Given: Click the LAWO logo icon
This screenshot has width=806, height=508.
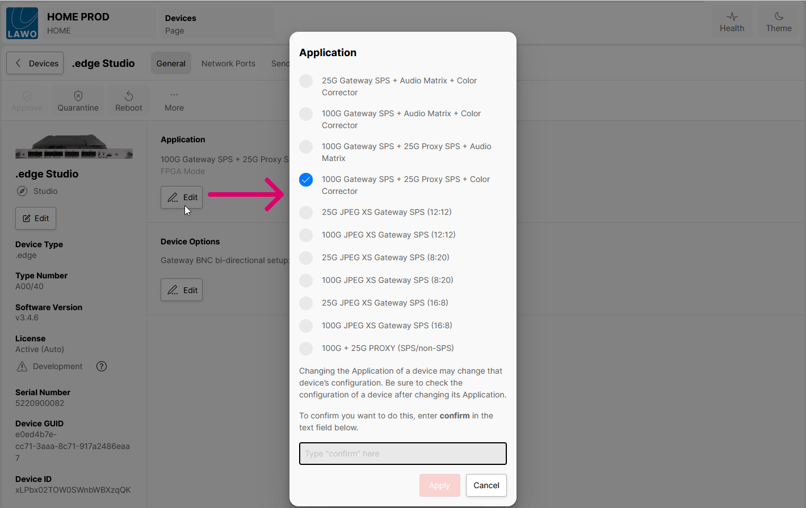Looking at the screenshot, I should [x=22, y=23].
